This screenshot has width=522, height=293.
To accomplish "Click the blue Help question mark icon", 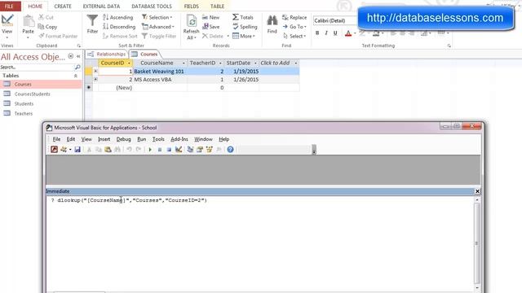I will pos(230,150).
